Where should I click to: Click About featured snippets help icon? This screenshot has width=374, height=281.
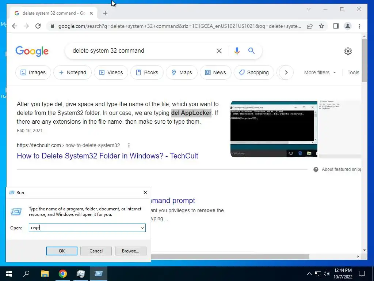(x=316, y=169)
